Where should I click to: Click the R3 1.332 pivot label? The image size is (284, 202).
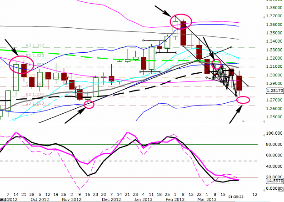(x=35, y=45)
